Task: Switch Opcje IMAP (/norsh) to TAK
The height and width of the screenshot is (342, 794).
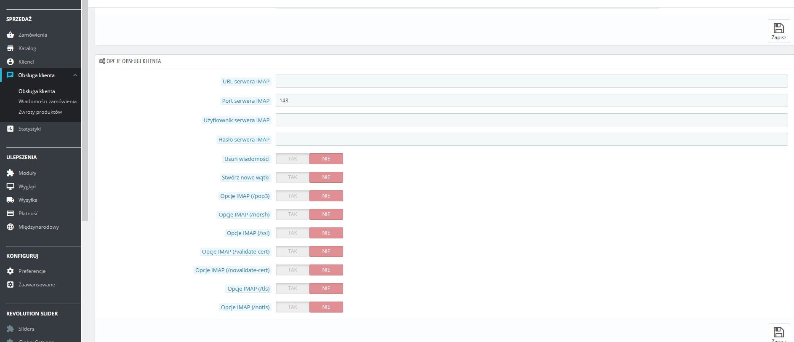Action: click(293, 214)
